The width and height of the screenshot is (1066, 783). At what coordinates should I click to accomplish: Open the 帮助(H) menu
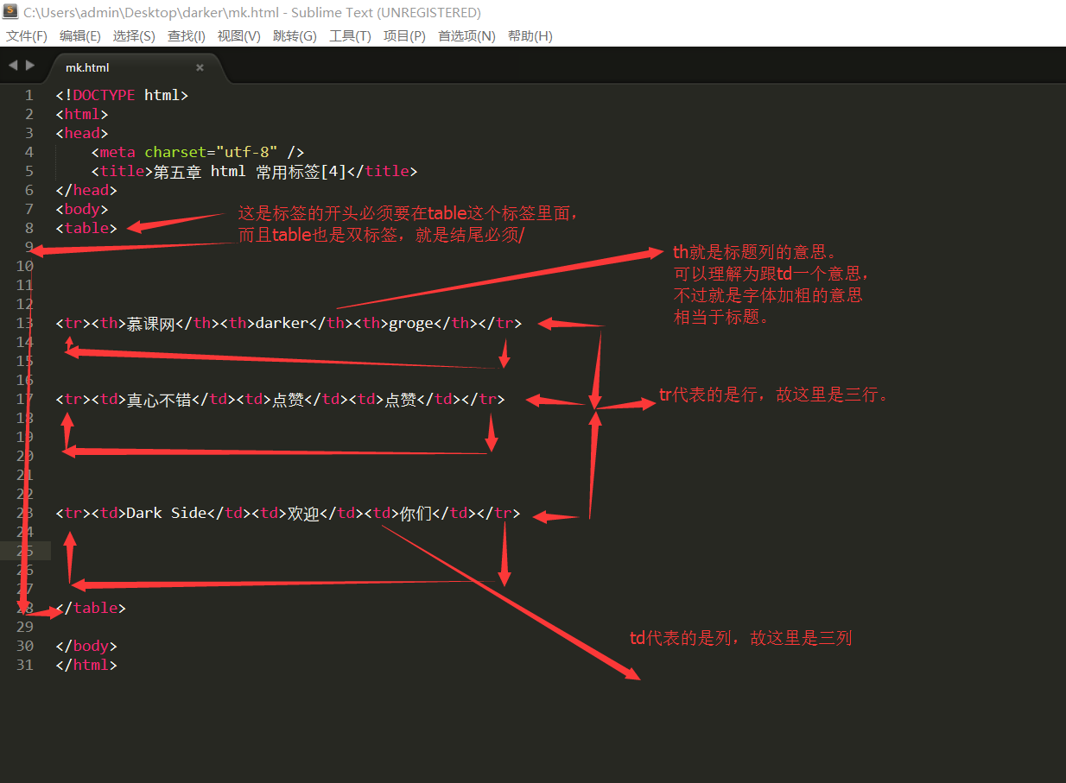coord(530,36)
